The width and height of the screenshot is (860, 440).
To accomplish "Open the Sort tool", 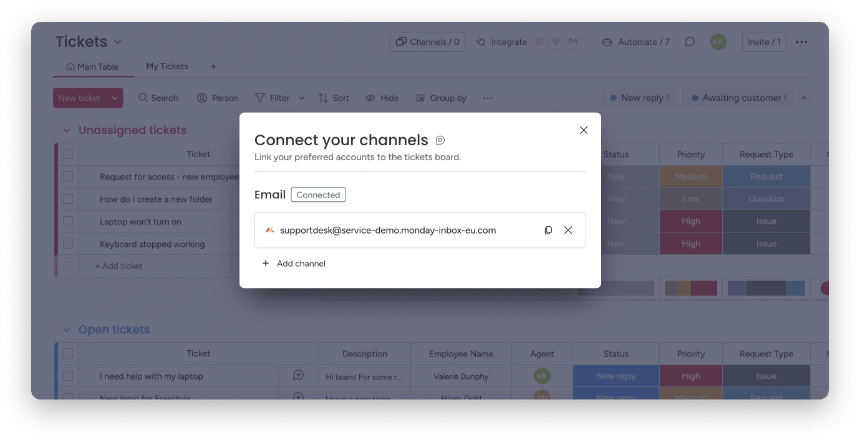I will pos(334,98).
